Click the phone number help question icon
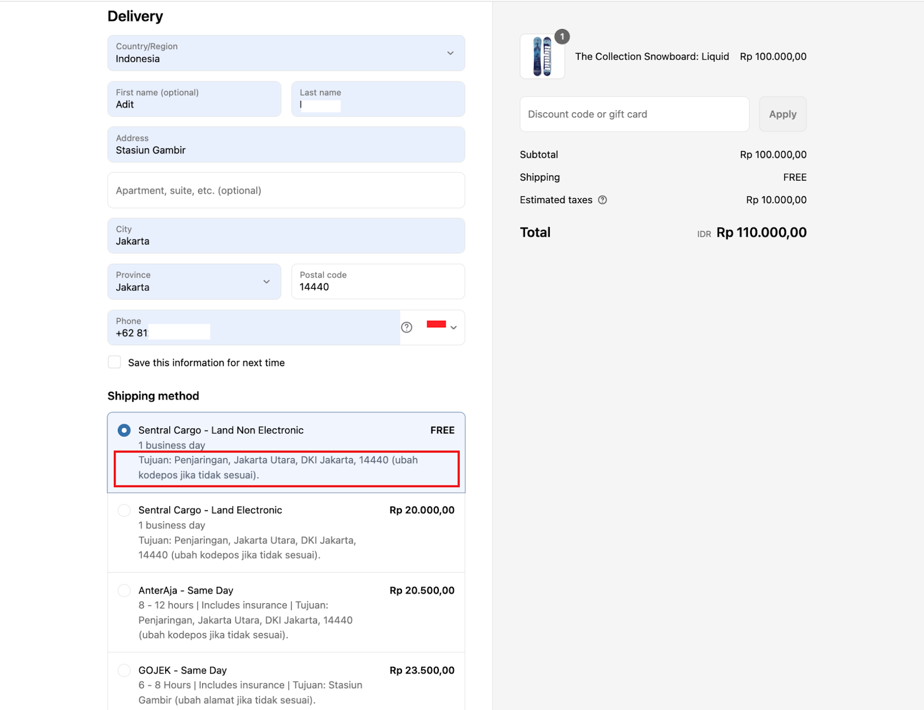 point(407,327)
